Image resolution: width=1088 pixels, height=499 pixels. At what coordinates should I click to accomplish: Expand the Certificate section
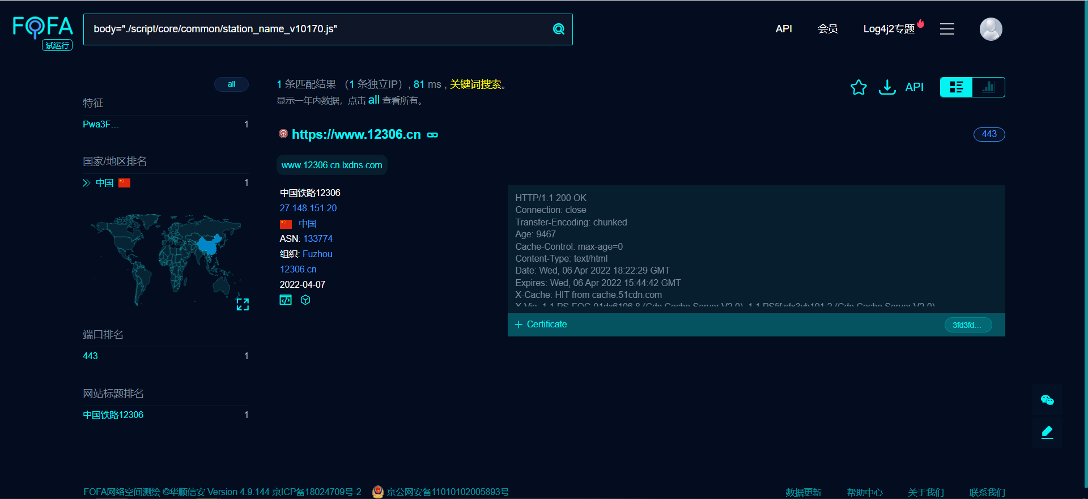point(541,325)
